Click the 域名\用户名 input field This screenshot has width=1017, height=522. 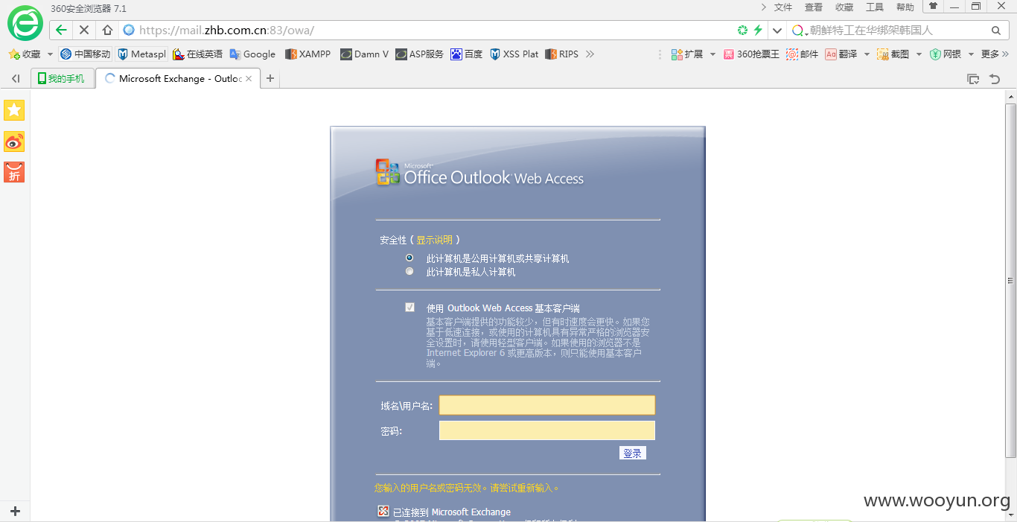point(547,405)
